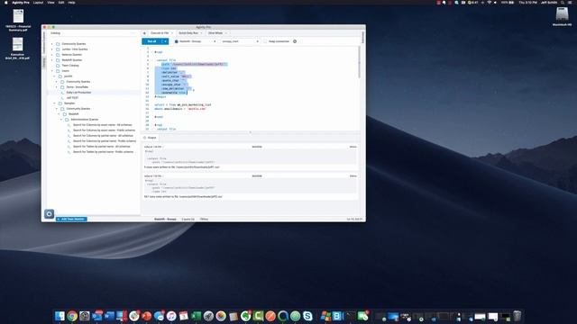Viewport: 577px width, 324px height.
Task: Open Microsoft Word from the Dock
Action: pos(109,316)
